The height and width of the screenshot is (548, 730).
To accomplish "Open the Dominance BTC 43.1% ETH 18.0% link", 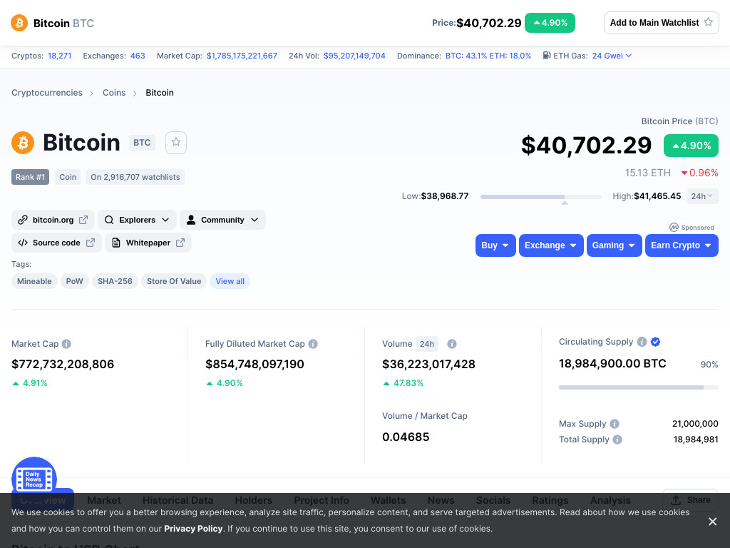I will [x=488, y=56].
